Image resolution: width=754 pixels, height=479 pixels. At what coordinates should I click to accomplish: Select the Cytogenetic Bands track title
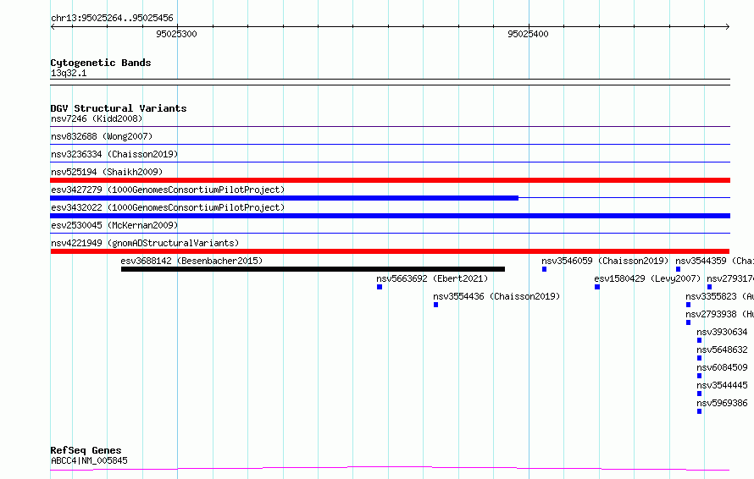pyautogui.click(x=101, y=63)
